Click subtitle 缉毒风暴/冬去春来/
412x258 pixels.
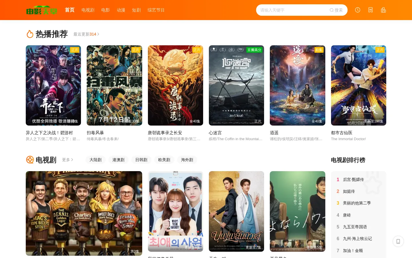103,139
